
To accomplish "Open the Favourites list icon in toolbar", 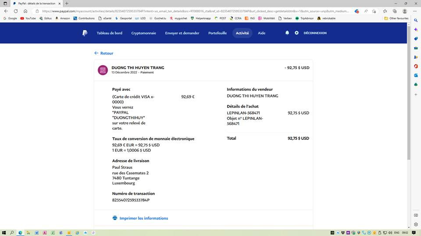I will coord(385,11).
